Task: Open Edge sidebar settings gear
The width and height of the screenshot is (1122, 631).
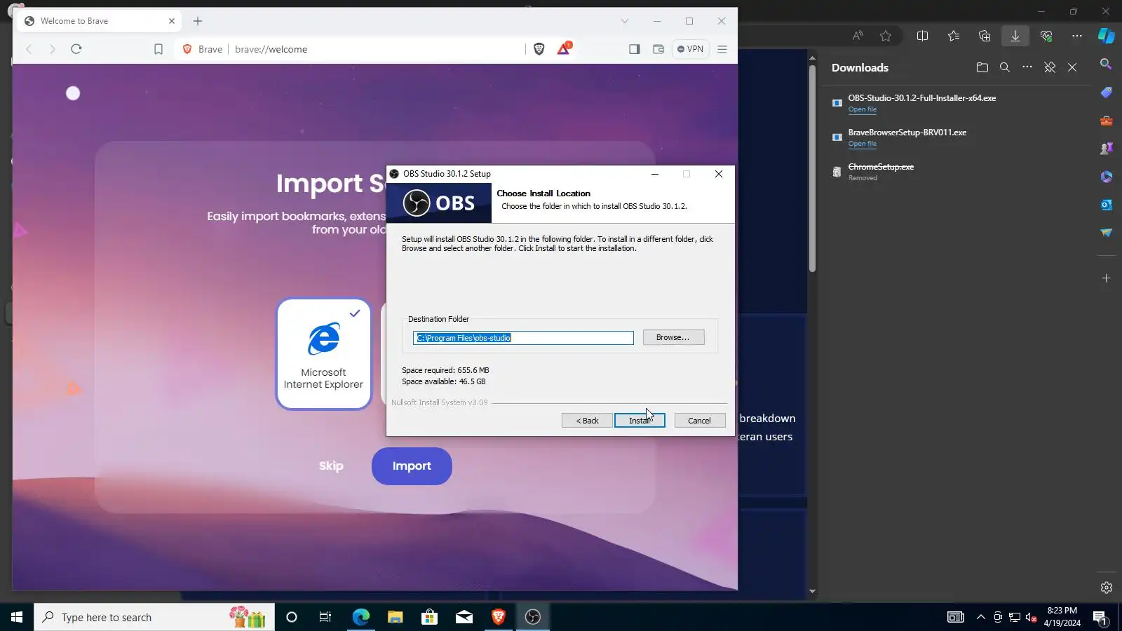Action: tap(1107, 588)
